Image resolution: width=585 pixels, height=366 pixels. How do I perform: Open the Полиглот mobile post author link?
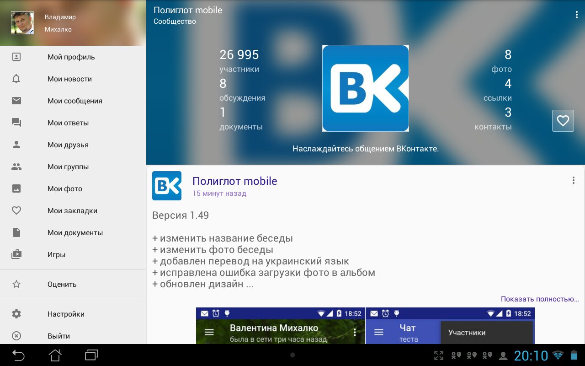point(234,181)
